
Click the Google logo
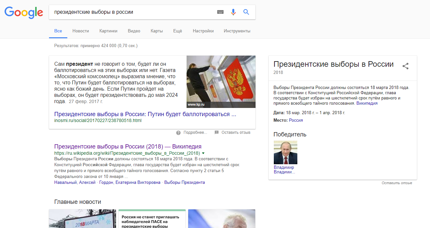(24, 12)
